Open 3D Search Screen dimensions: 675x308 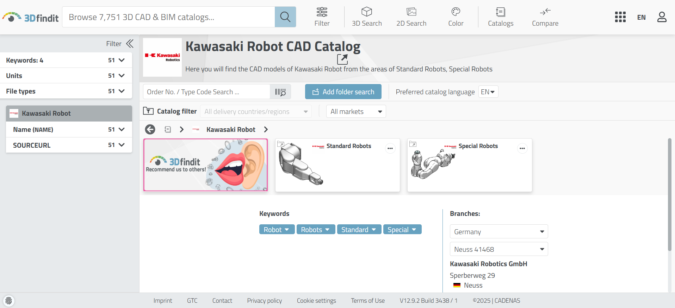pos(367,17)
